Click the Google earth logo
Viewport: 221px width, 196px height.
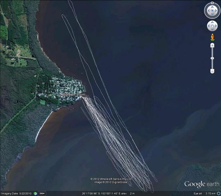pyautogui.click(x=201, y=184)
